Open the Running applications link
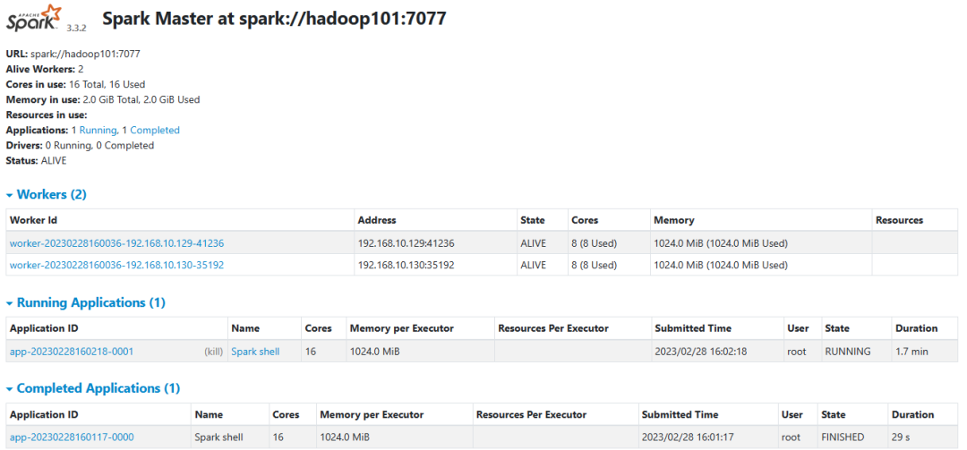967x450 pixels. click(98, 130)
